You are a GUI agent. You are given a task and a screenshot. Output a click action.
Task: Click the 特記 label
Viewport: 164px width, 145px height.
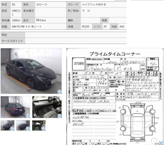point(4,35)
